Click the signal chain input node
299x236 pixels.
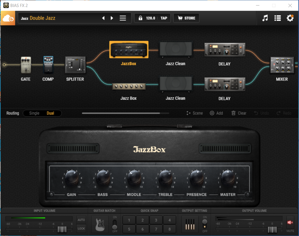point(4,65)
